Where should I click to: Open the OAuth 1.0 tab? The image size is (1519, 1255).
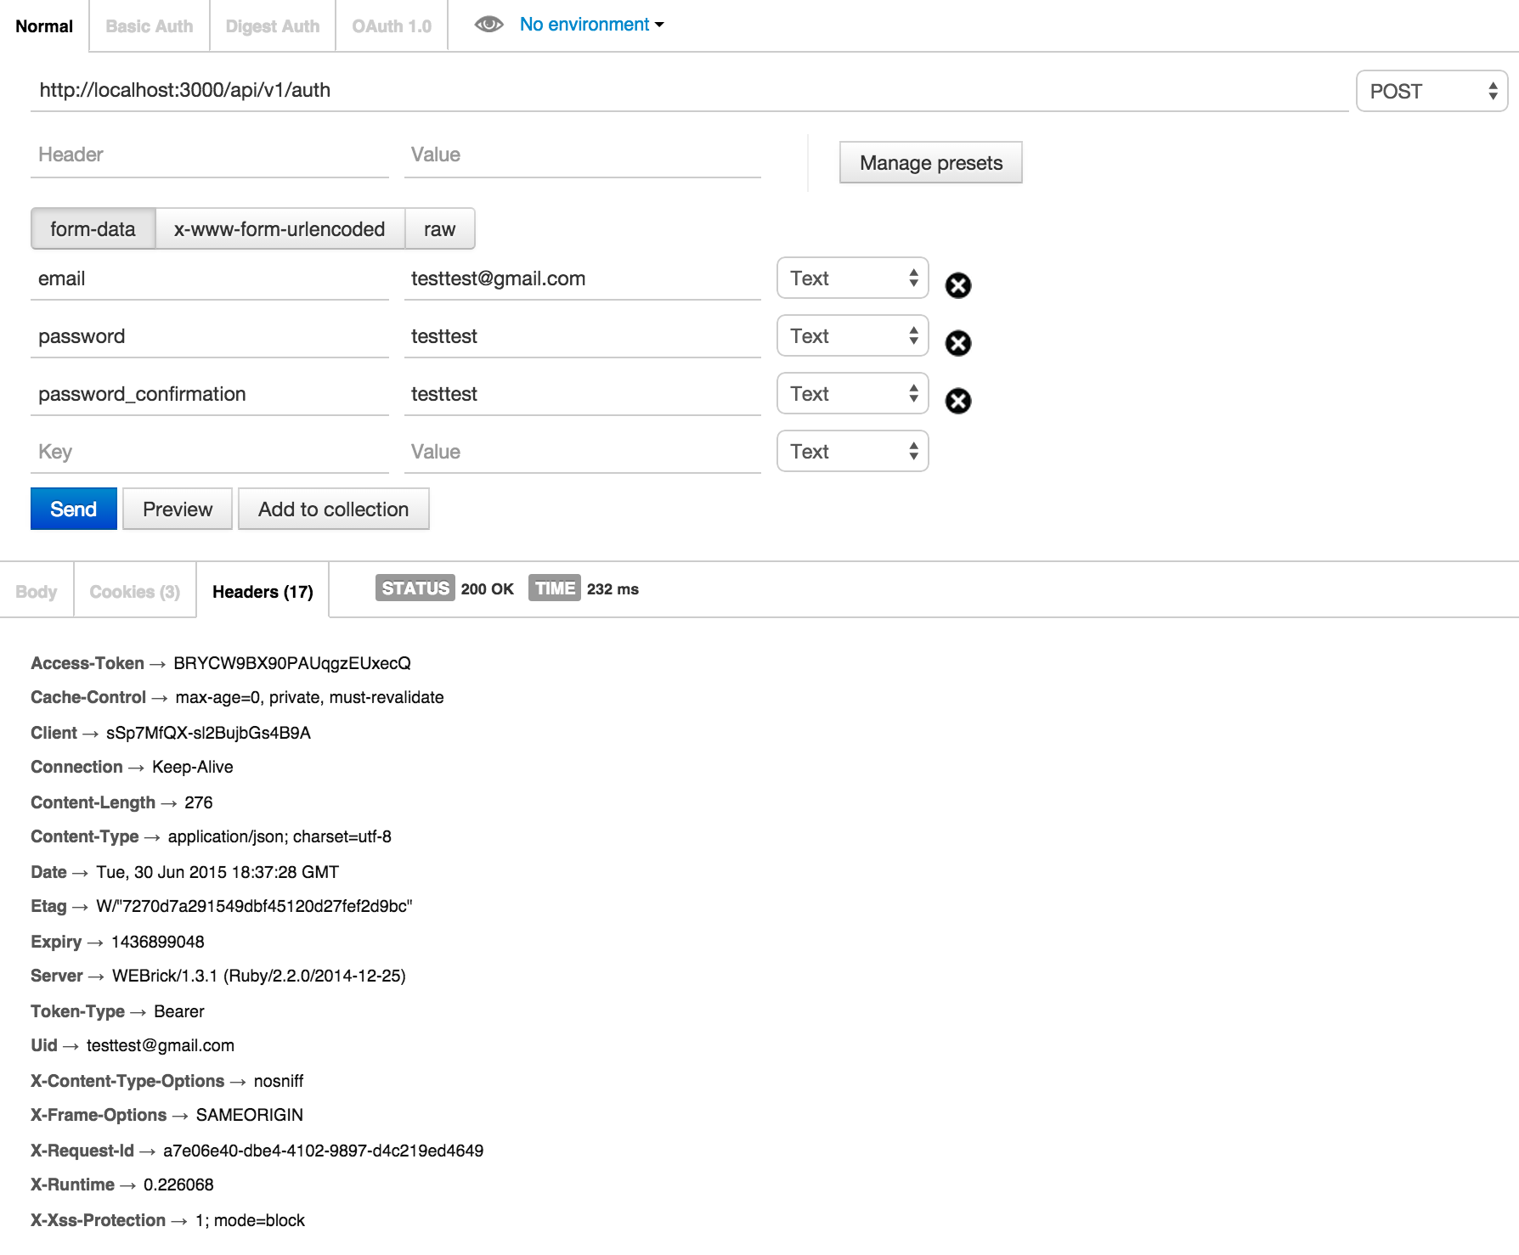click(x=392, y=26)
